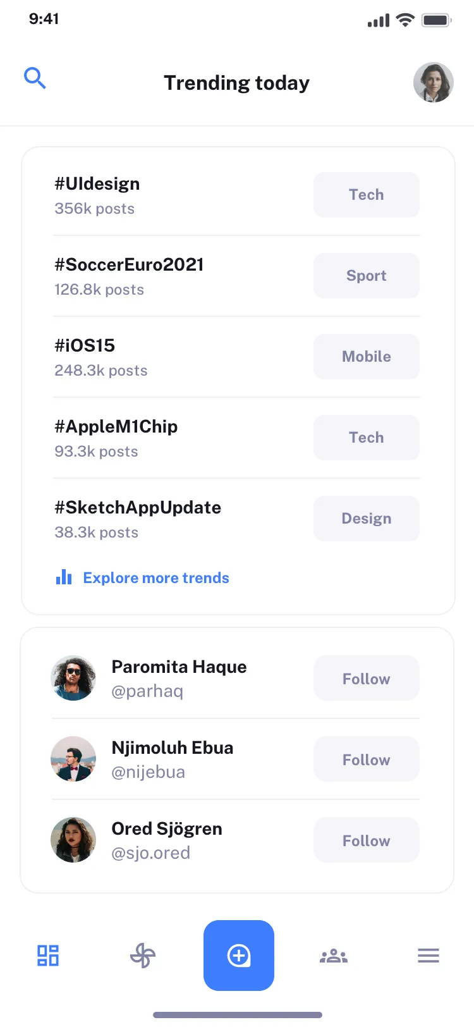Open the #UIdesign hashtag
474x1027 pixels.
pos(96,183)
